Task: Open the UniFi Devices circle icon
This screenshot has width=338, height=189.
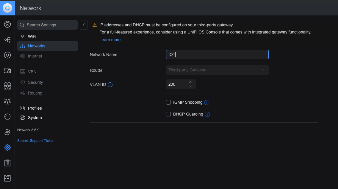Action: click(x=7, y=55)
